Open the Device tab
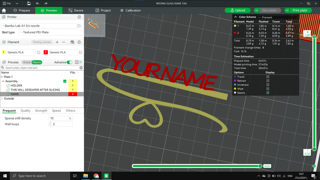Viewport: 320px width, 180px height. click(76, 10)
